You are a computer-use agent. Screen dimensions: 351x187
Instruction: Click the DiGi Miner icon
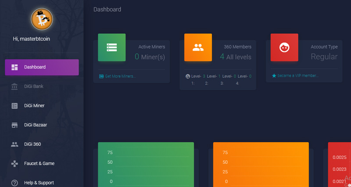point(14,106)
